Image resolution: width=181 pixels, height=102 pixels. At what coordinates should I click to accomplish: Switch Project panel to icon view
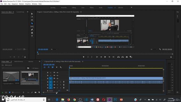pos(10,92)
